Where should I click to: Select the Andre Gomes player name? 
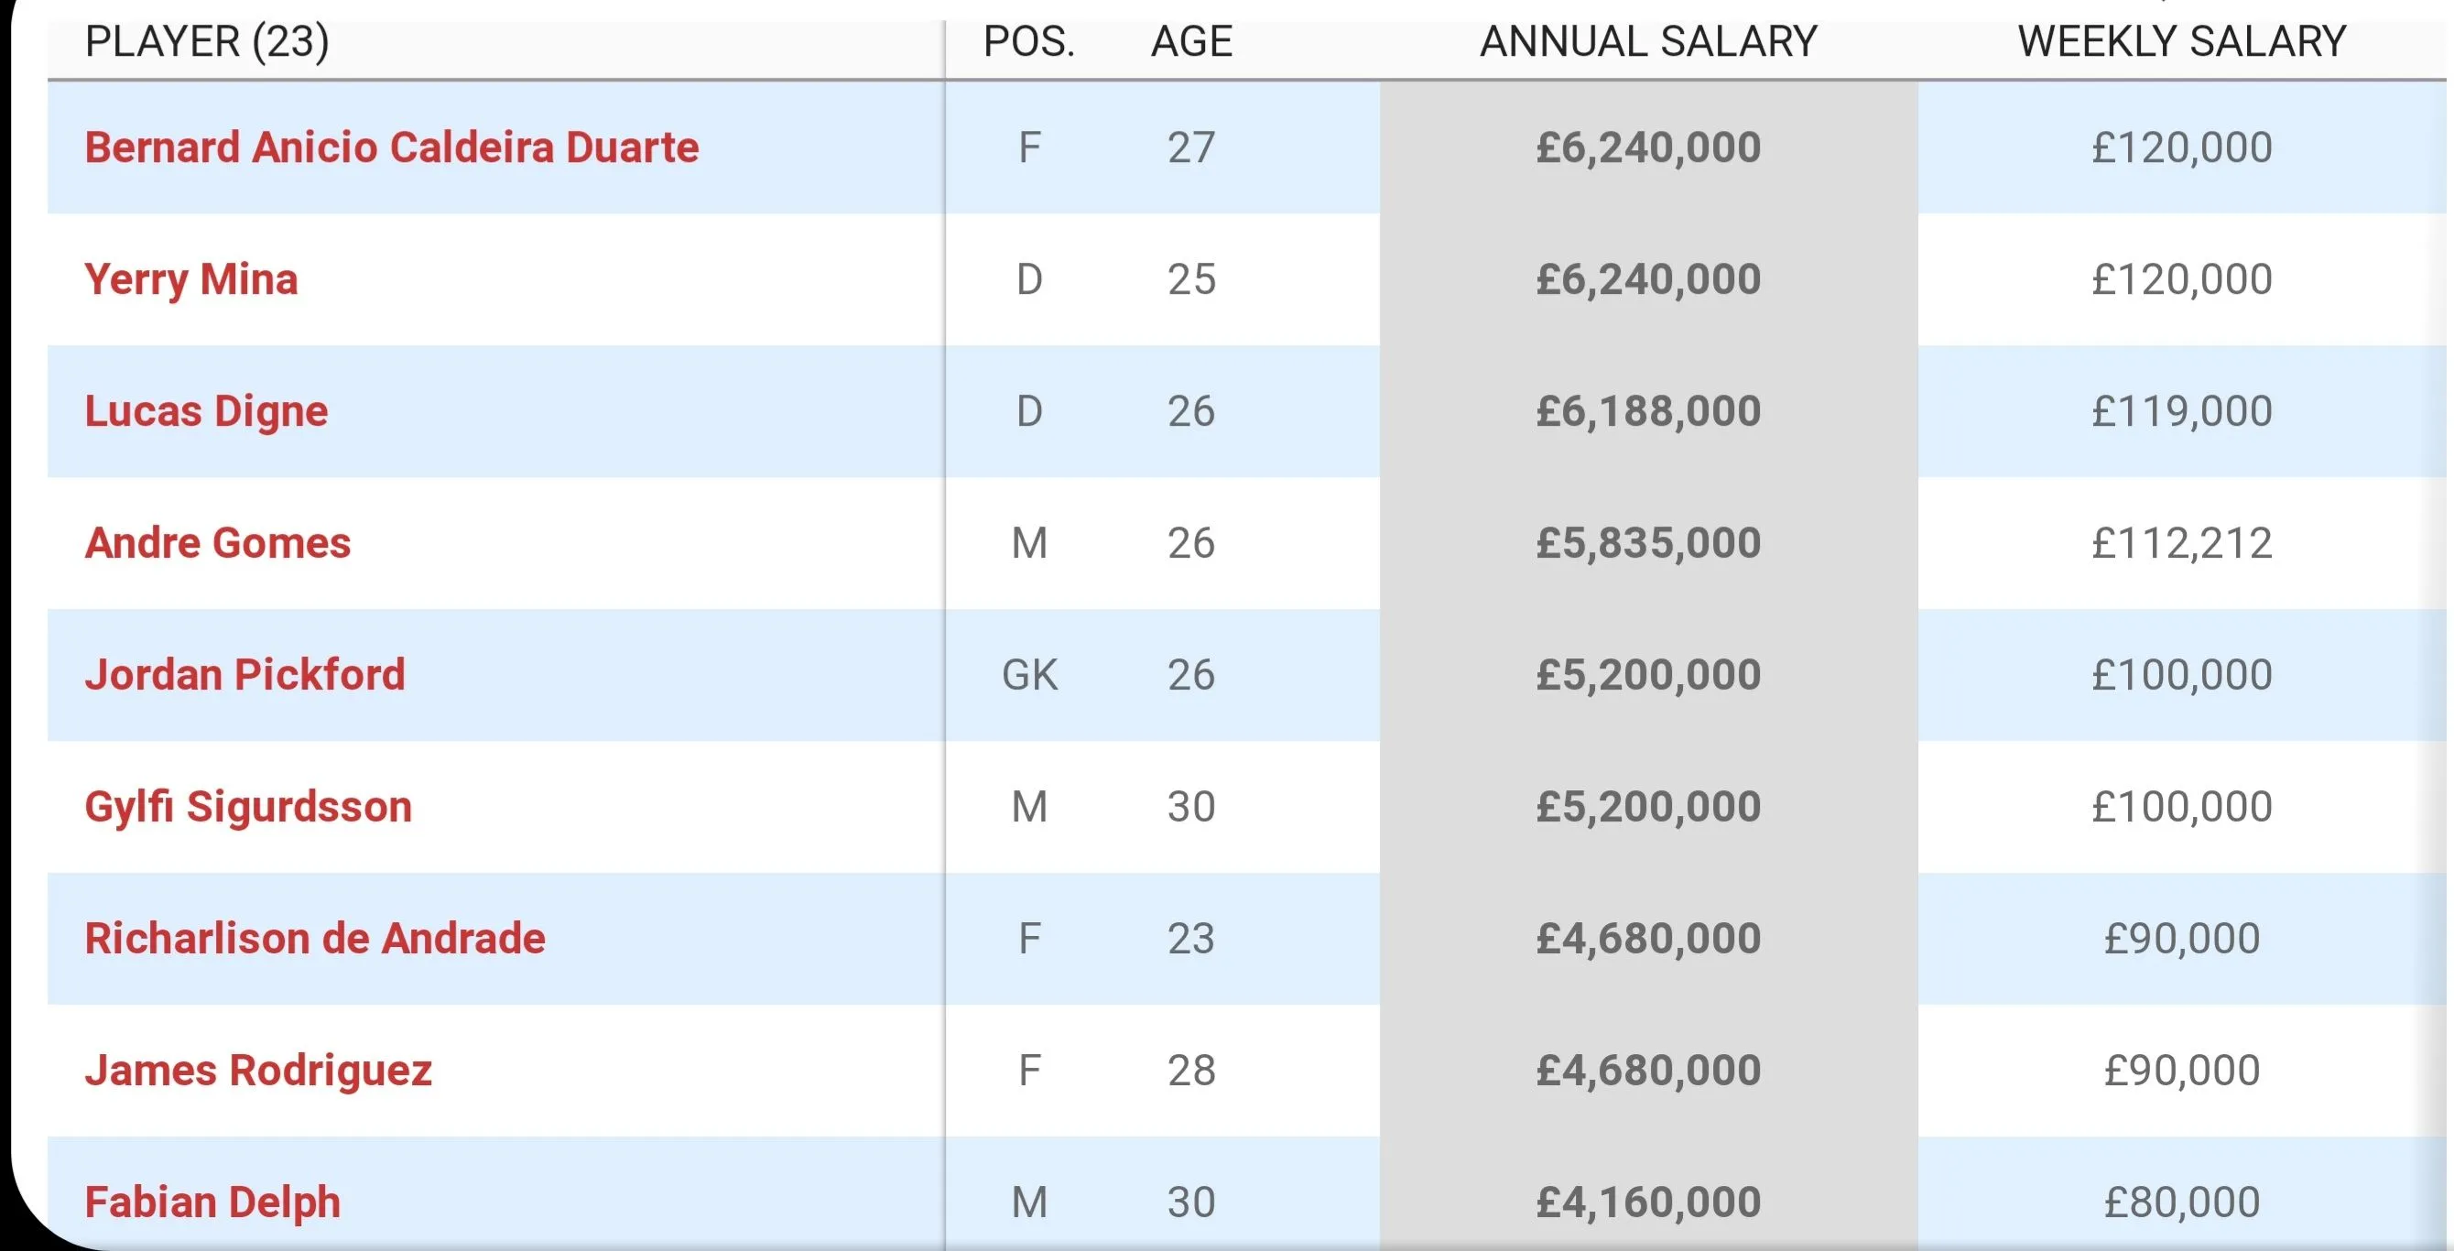[x=218, y=543]
